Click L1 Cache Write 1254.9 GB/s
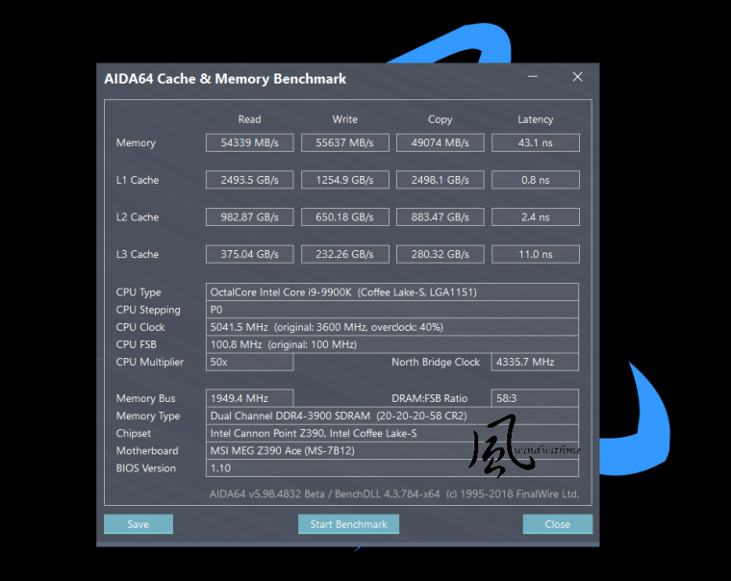The image size is (731, 581). pos(345,180)
